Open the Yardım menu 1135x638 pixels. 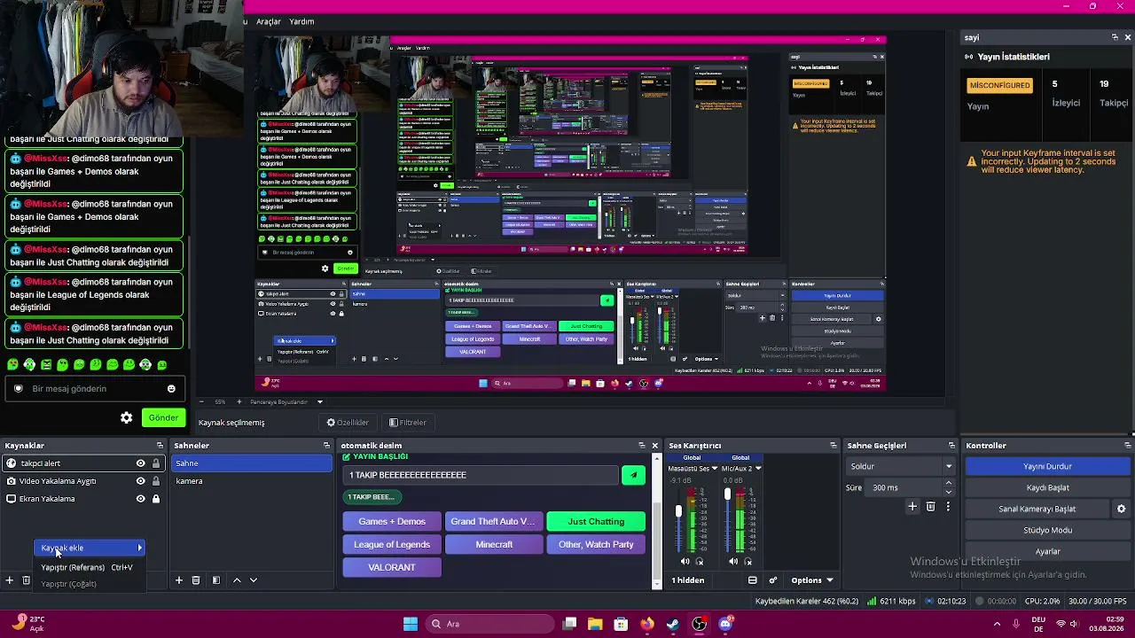(x=301, y=21)
